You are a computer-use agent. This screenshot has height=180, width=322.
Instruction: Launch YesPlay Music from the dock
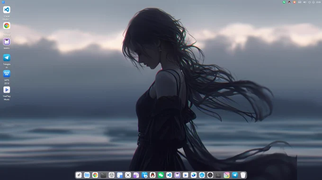186,175
